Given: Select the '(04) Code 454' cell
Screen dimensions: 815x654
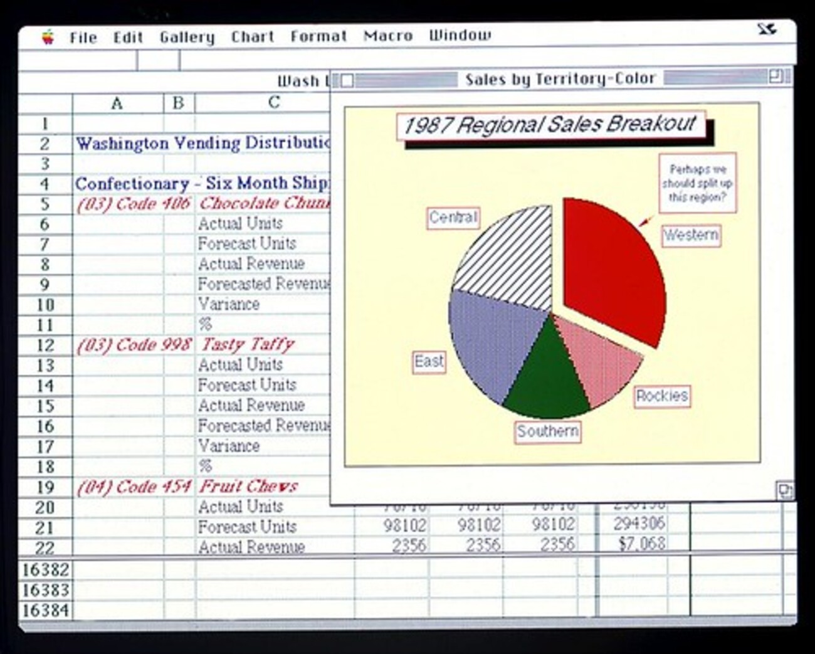Looking at the screenshot, I should [134, 487].
